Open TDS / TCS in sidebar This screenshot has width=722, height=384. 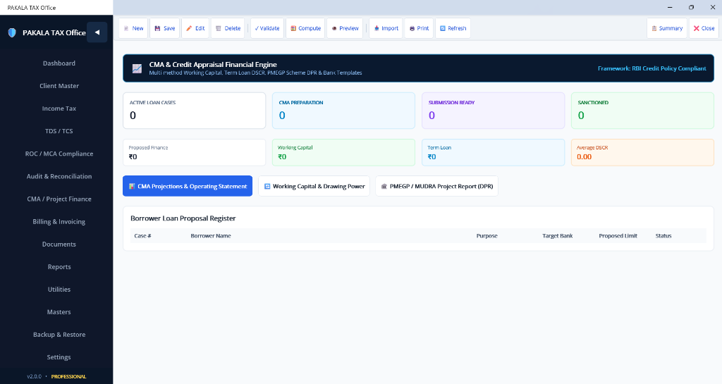tap(59, 131)
